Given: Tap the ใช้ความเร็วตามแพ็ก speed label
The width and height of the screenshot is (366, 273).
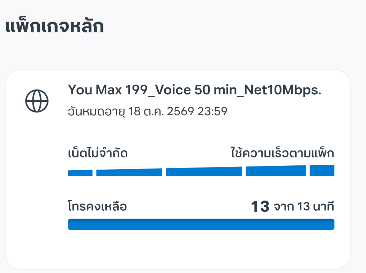Looking at the screenshot, I should (x=282, y=153).
